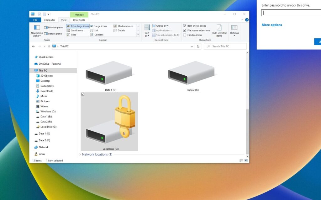Select Medium icons layout
Screen dimensions: 321x200
pos(123,26)
